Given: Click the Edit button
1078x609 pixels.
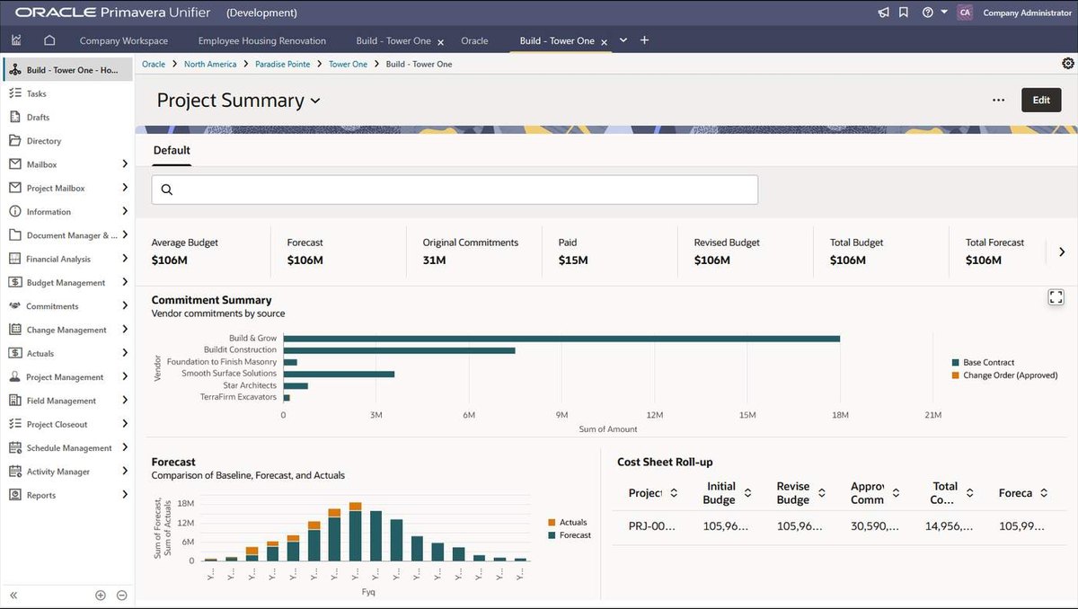Looking at the screenshot, I should click(x=1041, y=100).
